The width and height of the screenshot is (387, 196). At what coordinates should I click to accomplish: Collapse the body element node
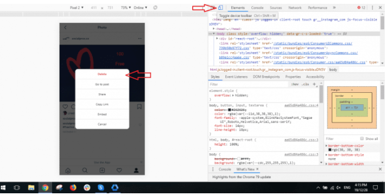[x=214, y=34]
